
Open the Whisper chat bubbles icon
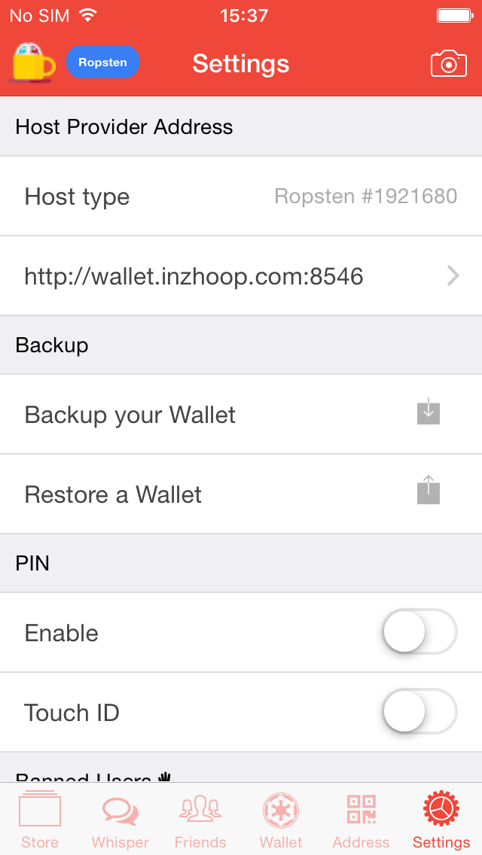pos(120,811)
